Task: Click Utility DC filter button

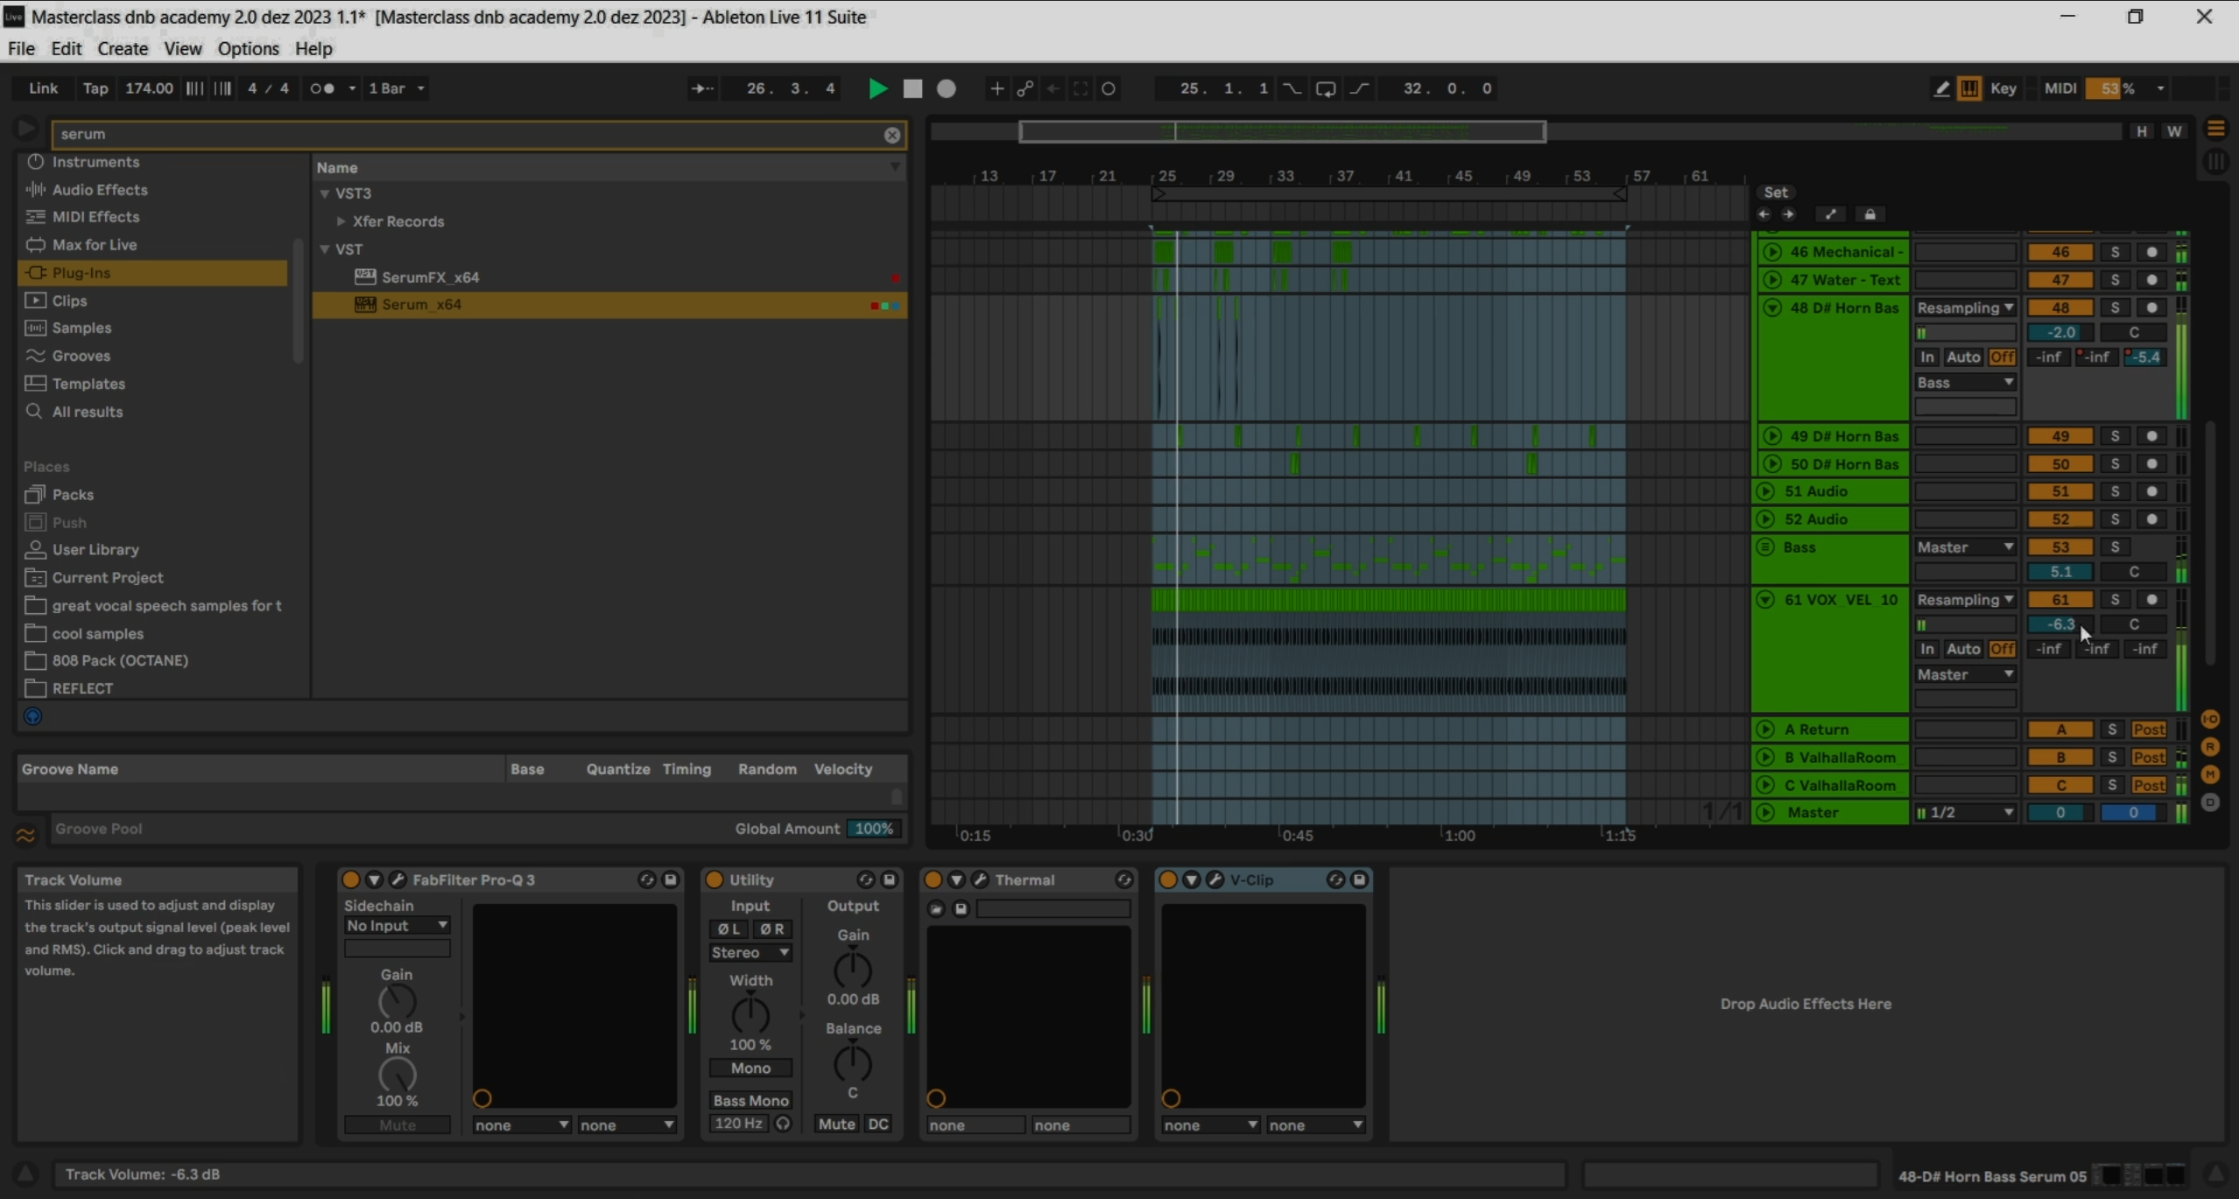Action: (877, 1125)
